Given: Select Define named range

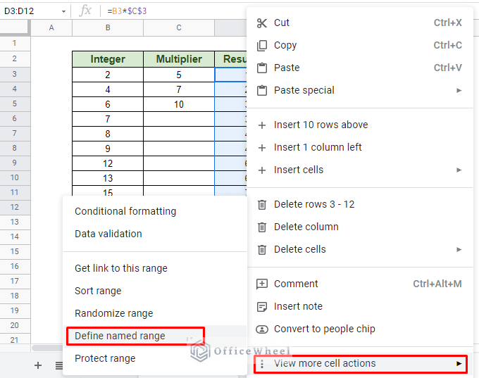Looking at the screenshot, I should (120, 336).
